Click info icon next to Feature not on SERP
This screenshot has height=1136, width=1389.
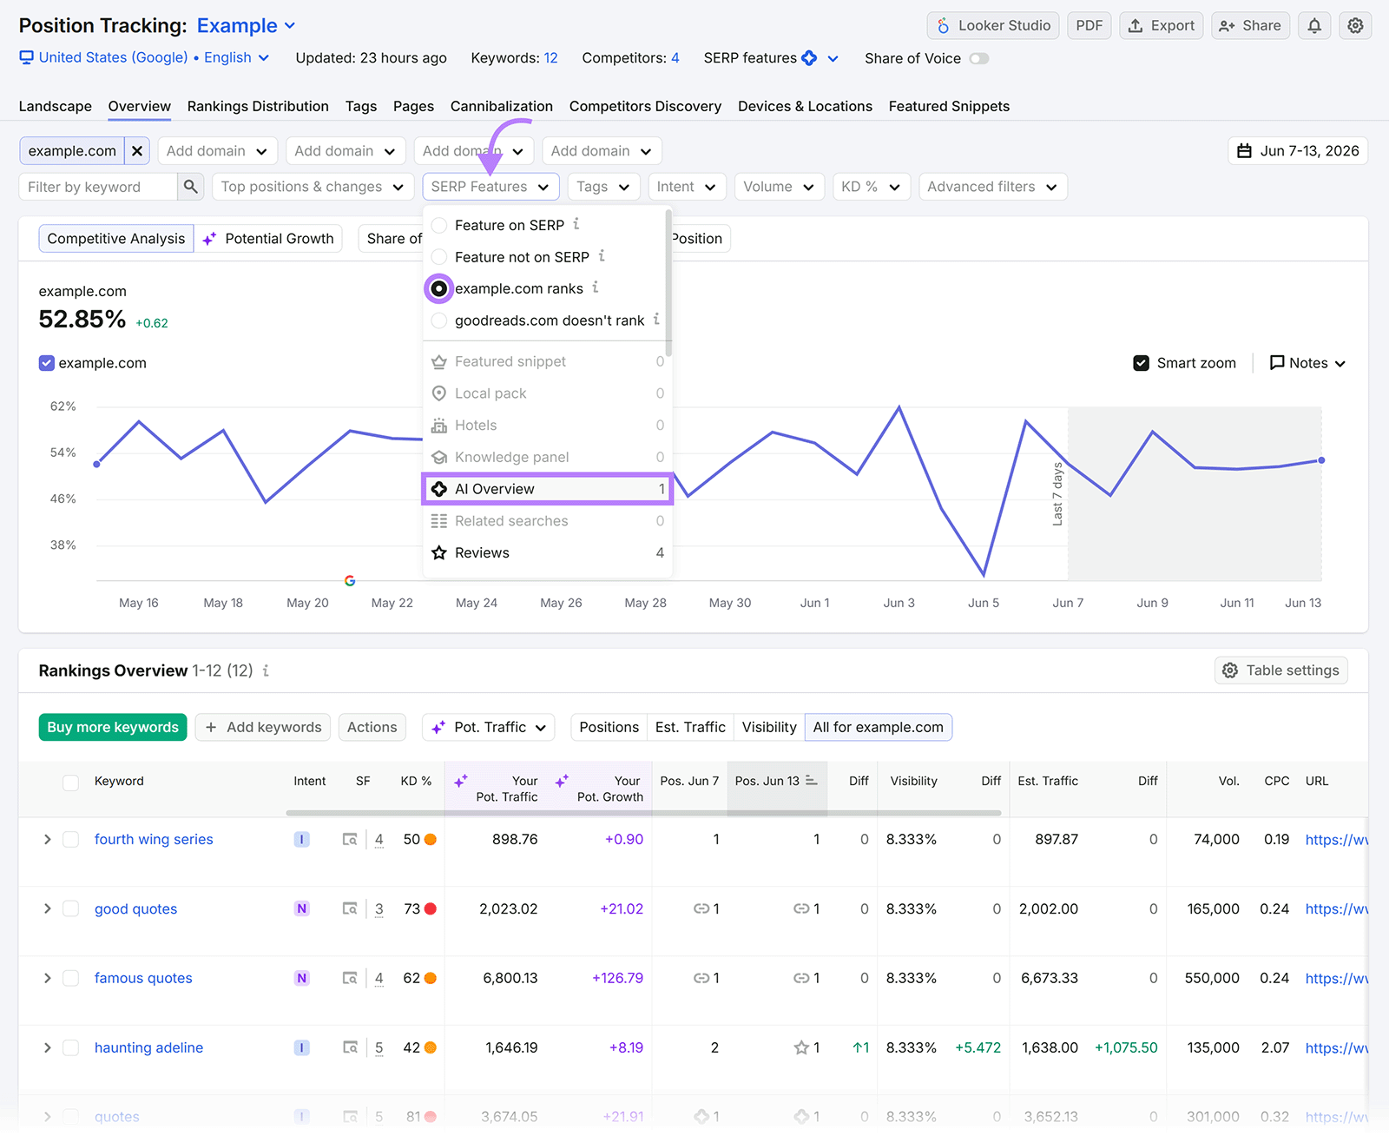(x=602, y=256)
